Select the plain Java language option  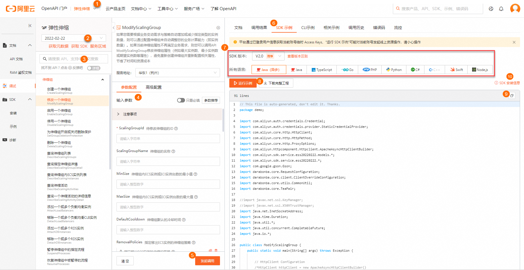pyautogui.click(x=297, y=70)
